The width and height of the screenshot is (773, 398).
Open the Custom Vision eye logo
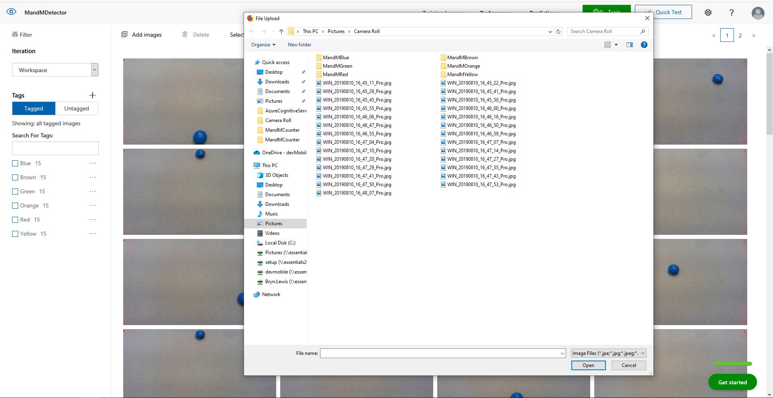[11, 12]
